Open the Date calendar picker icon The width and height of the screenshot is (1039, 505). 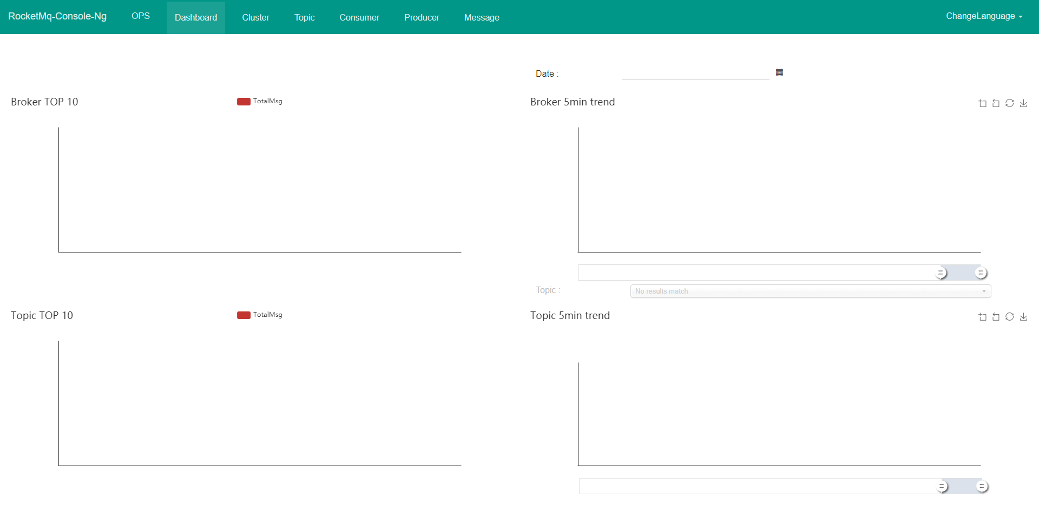click(779, 72)
